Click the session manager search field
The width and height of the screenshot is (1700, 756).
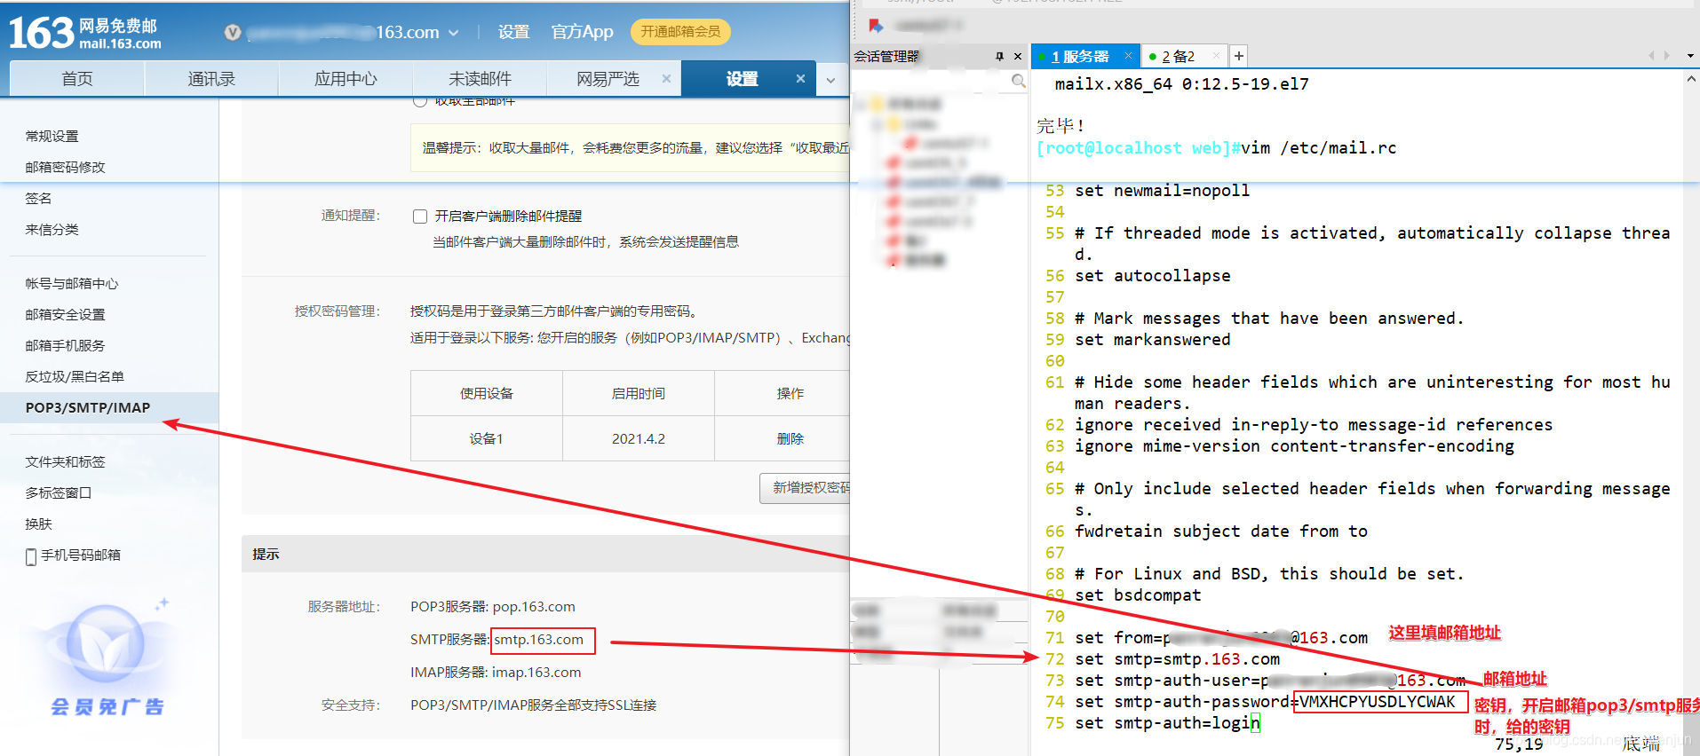931,81
